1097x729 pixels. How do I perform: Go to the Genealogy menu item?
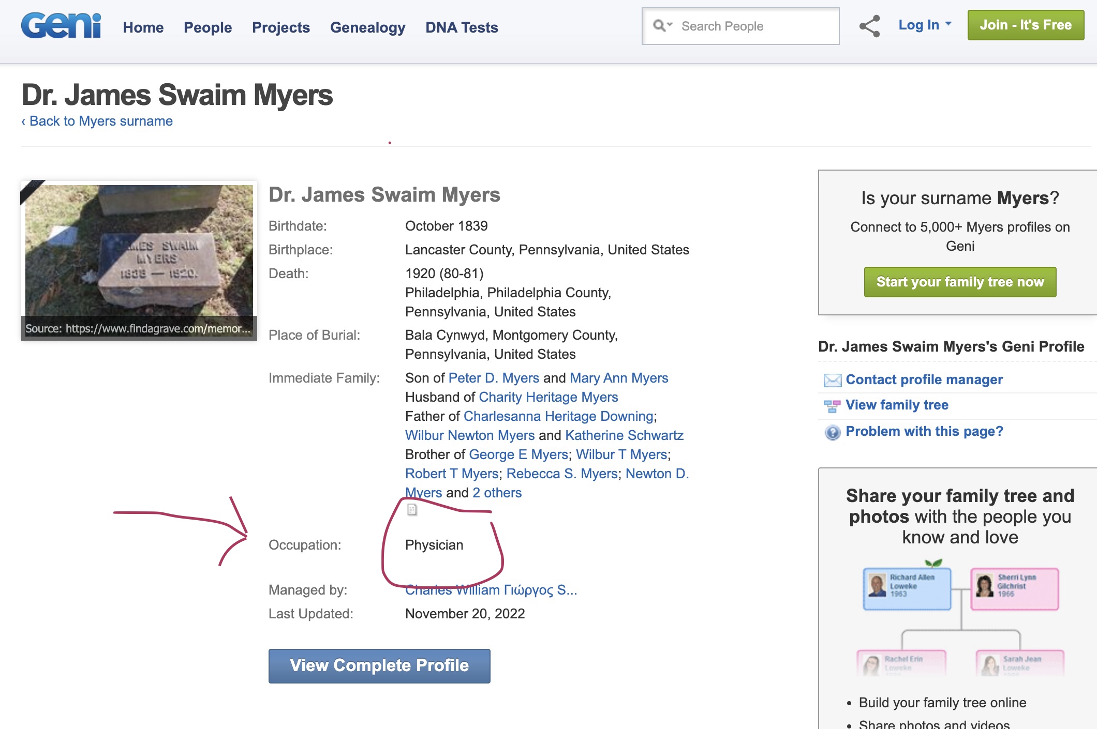pyautogui.click(x=367, y=27)
